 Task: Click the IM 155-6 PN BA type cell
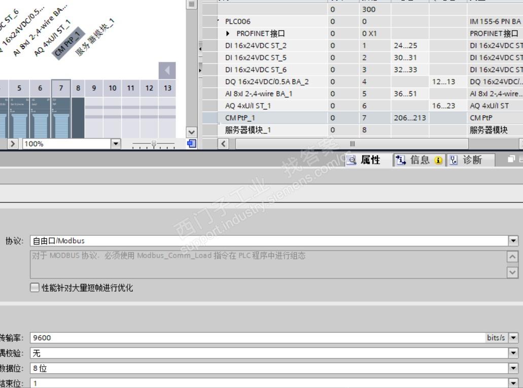pyautogui.click(x=495, y=21)
